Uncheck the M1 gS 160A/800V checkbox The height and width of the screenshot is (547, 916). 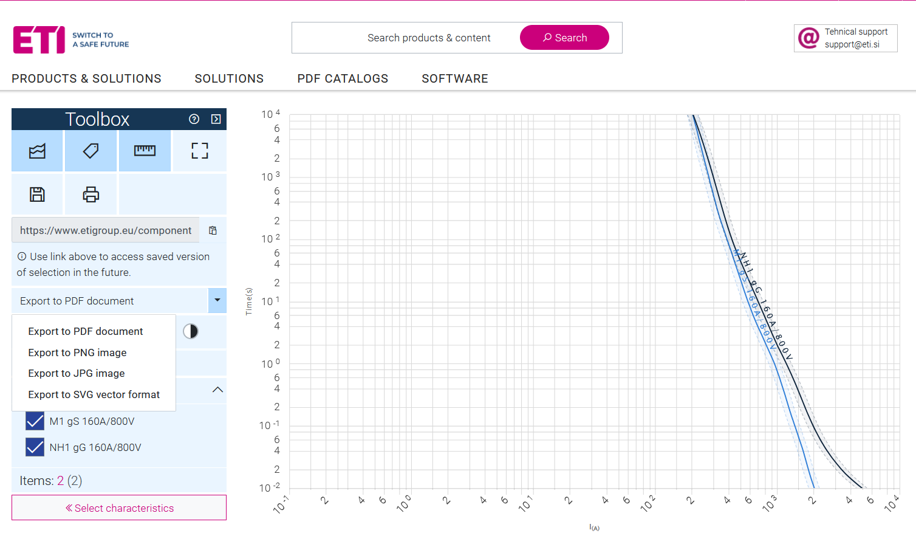(x=35, y=421)
